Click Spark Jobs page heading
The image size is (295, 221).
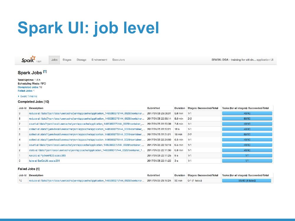(x=30, y=73)
